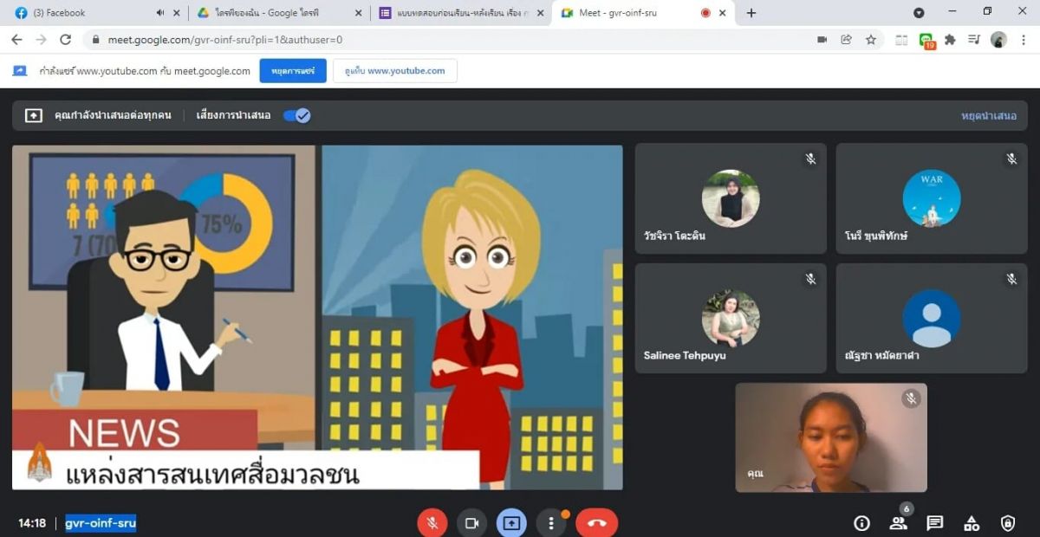1040x537 pixels.
Task: Click the blue stop sharing button
Action: 293,71
